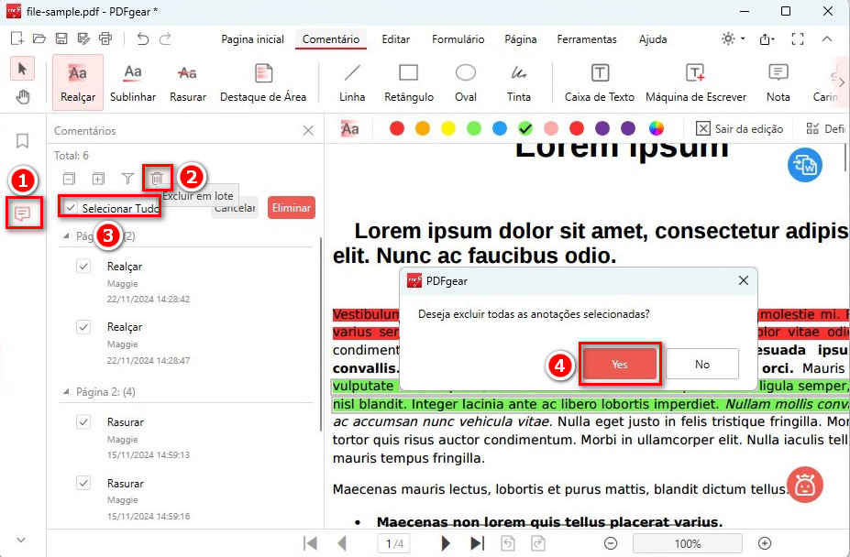
Task: Activate the Tinta ink tool
Action: click(519, 82)
